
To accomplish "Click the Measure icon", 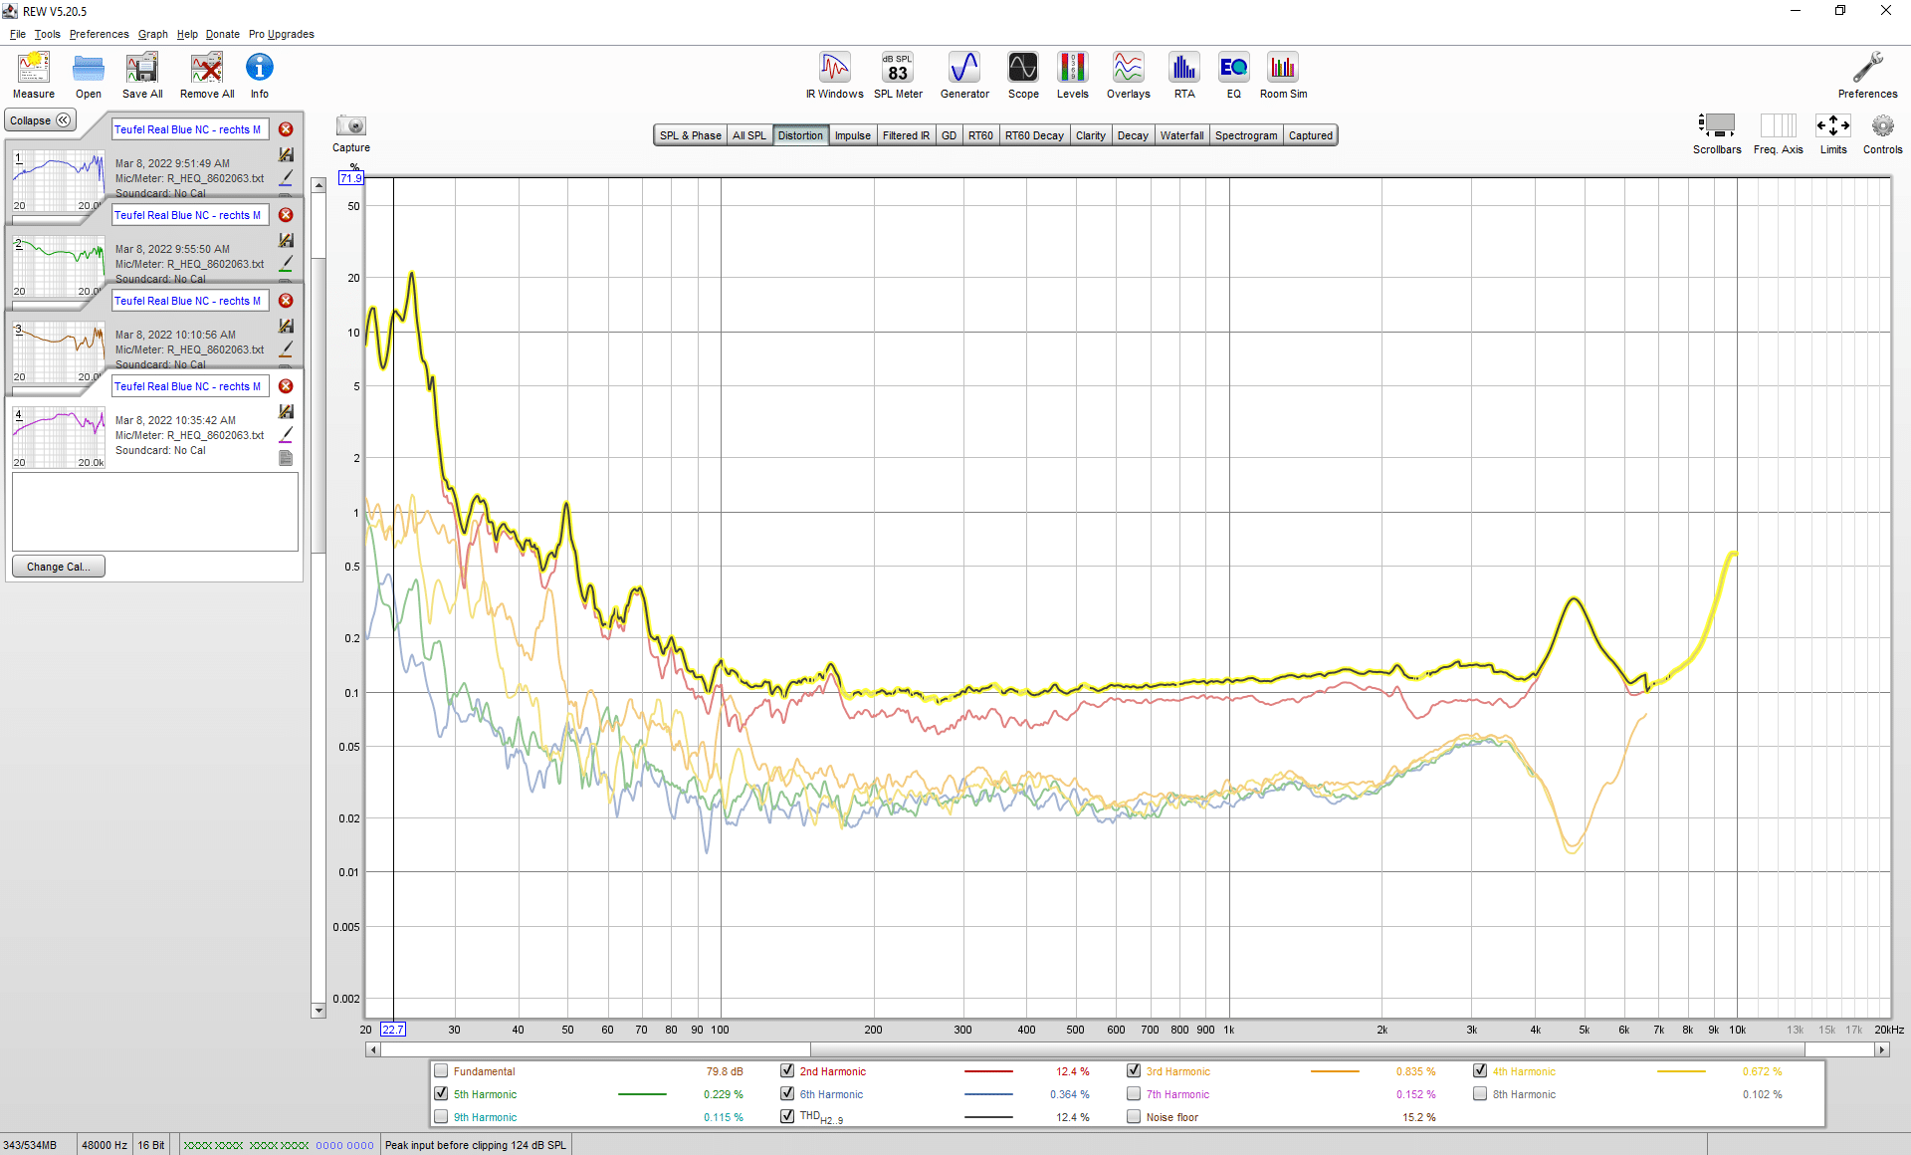I will [34, 76].
